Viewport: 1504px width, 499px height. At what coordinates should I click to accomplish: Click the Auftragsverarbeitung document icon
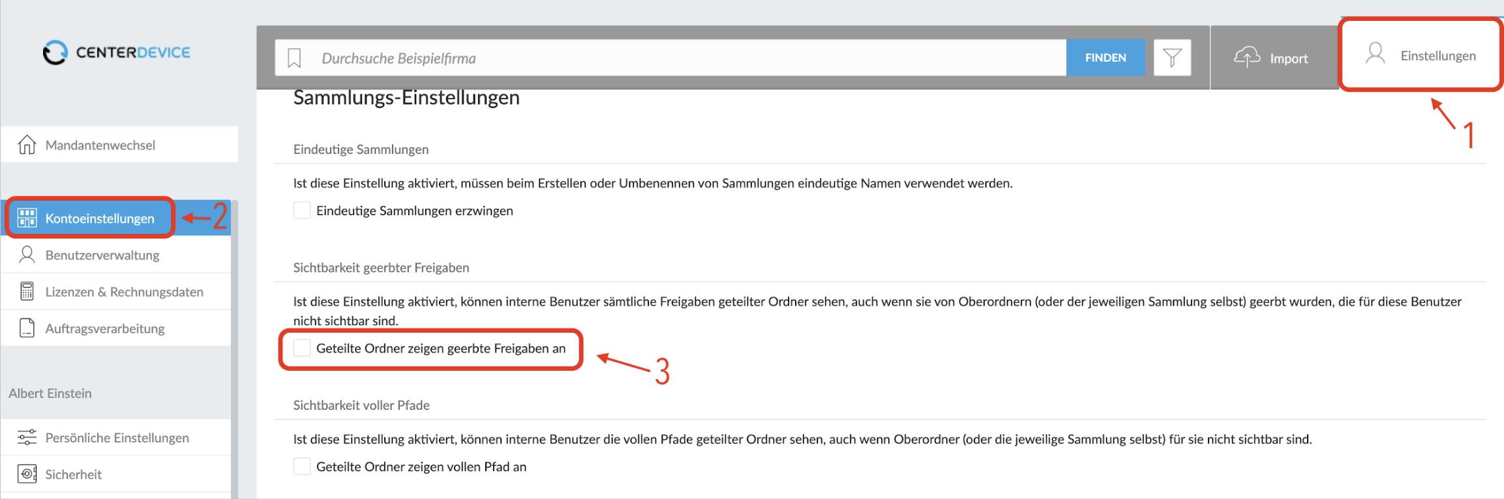(x=27, y=328)
